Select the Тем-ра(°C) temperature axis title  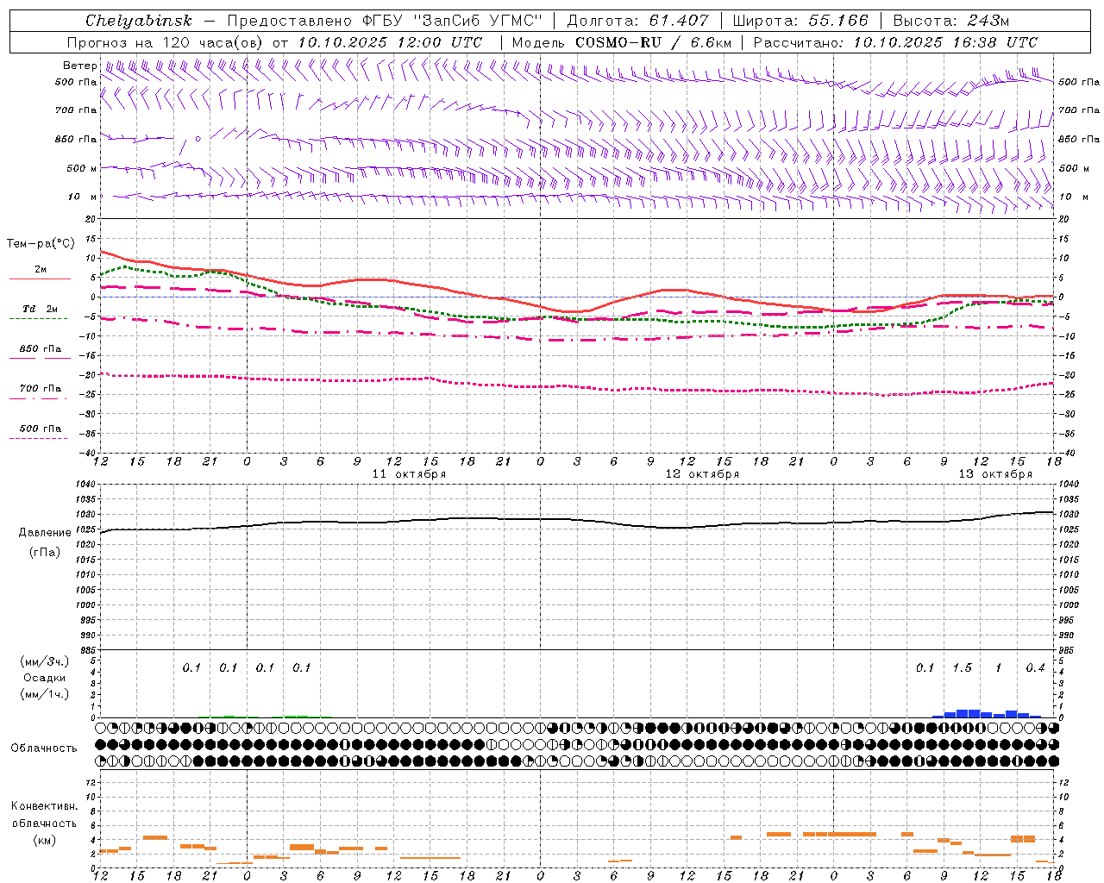coord(41,244)
